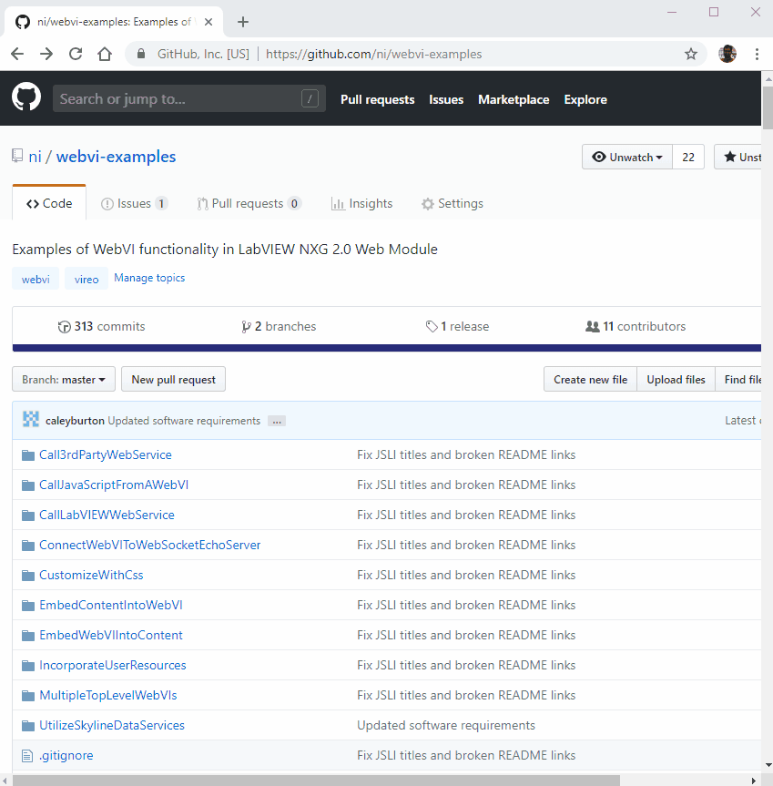Image resolution: width=773 pixels, height=786 pixels.
Task: Click the tag icon next to 1 release
Action: coord(432,327)
